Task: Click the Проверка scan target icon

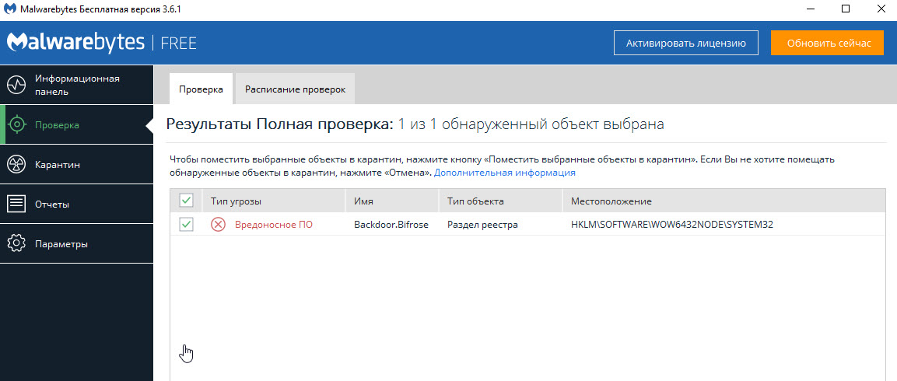Action: click(x=16, y=124)
